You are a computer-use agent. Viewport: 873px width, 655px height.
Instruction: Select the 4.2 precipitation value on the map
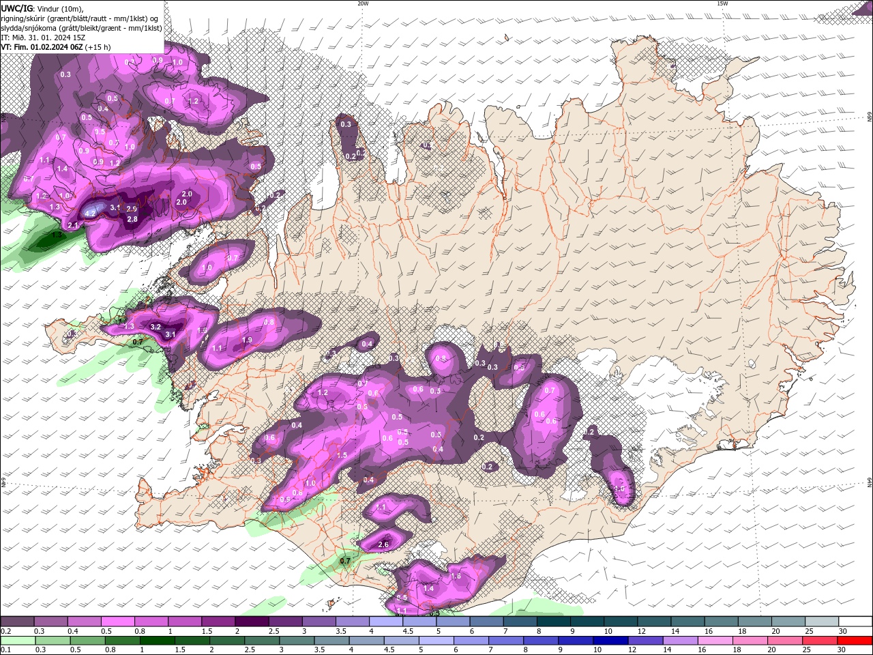point(90,214)
